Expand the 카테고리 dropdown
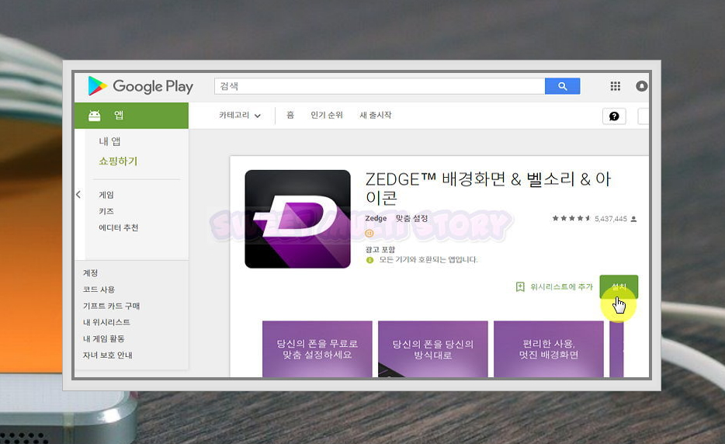725x444 pixels. coord(240,115)
